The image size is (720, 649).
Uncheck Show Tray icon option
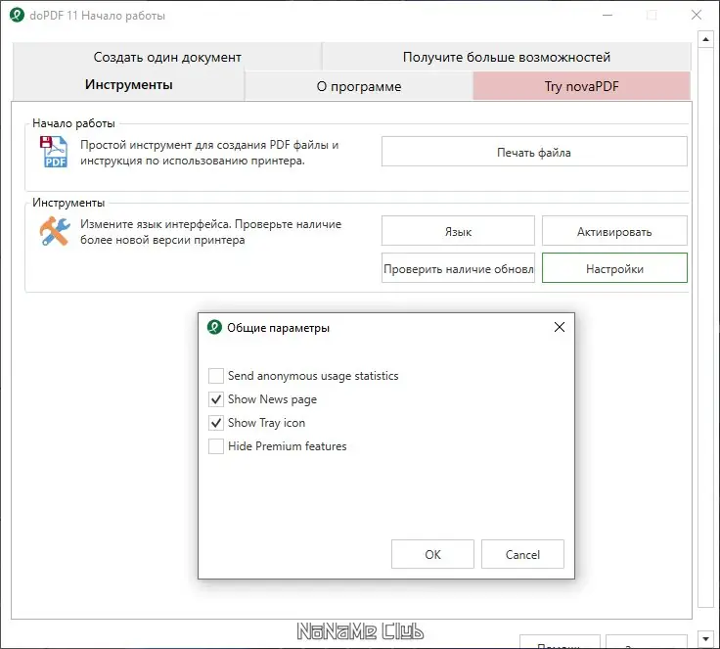click(216, 423)
